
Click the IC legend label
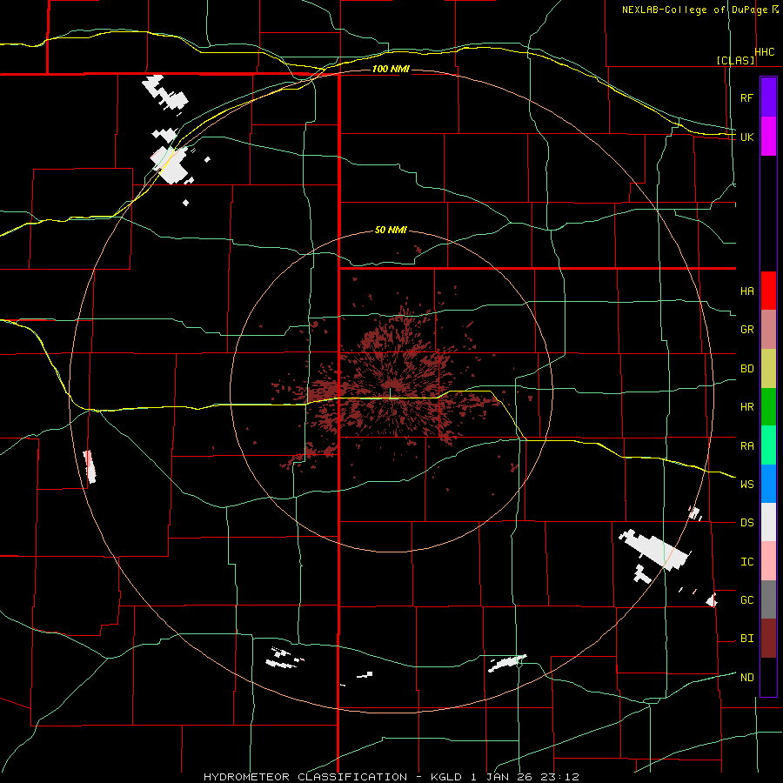[x=746, y=561]
